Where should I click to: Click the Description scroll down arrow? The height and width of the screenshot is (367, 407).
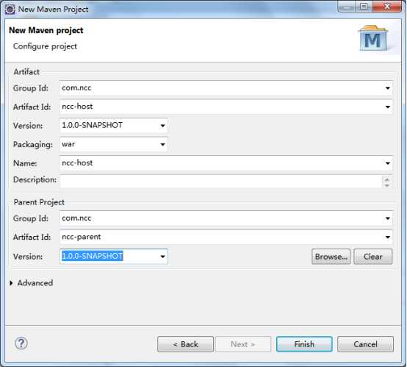click(x=387, y=185)
